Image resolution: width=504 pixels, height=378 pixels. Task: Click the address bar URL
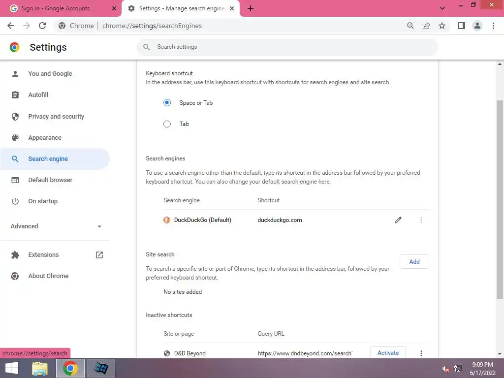pyautogui.click(x=152, y=26)
